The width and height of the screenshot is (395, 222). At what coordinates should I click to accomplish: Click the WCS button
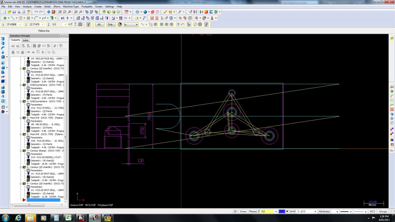pos(372,211)
